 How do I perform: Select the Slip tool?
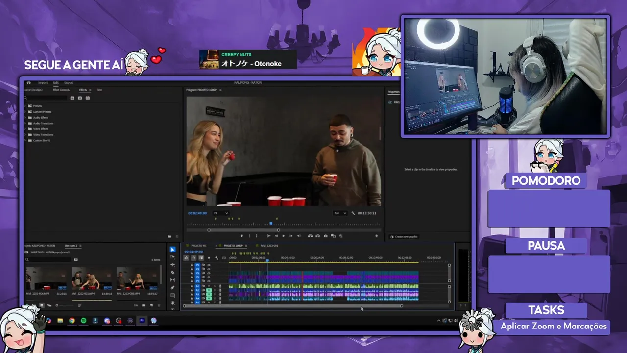[x=172, y=280]
